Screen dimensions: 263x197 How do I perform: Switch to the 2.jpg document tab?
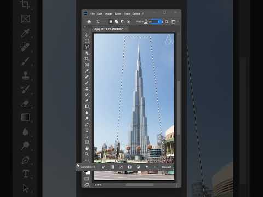tap(109, 29)
